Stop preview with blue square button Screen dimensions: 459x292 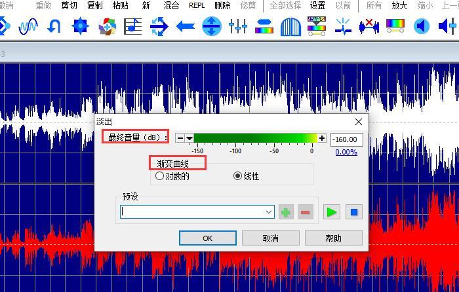coord(354,212)
